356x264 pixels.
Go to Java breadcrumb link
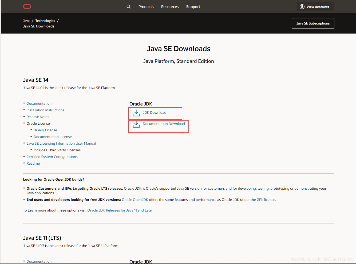pos(26,21)
